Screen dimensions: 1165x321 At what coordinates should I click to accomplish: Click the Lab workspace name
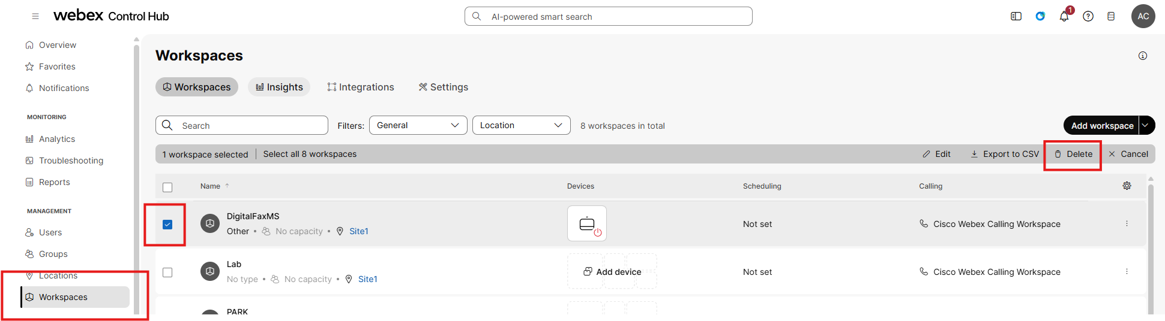coord(234,264)
